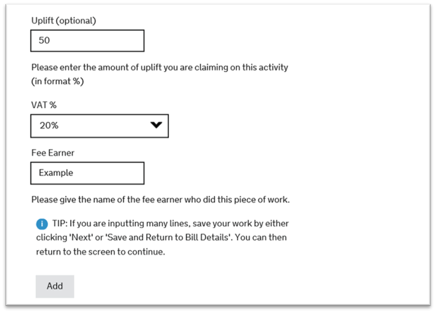
Task: Click the 'Uplift (optional)' field label
Action: click(x=63, y=21)
